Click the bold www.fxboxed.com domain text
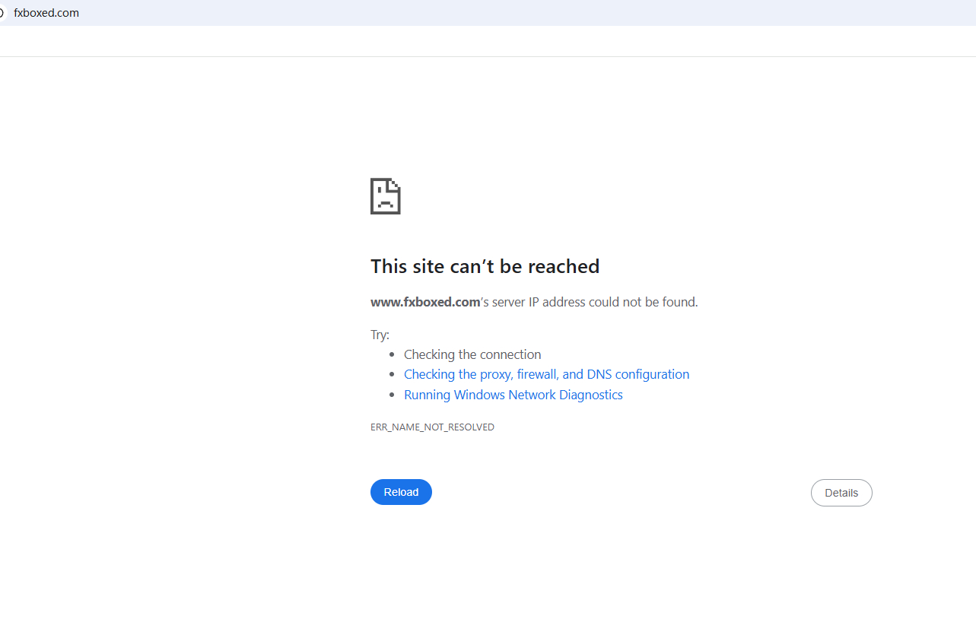 pos(424,302)
